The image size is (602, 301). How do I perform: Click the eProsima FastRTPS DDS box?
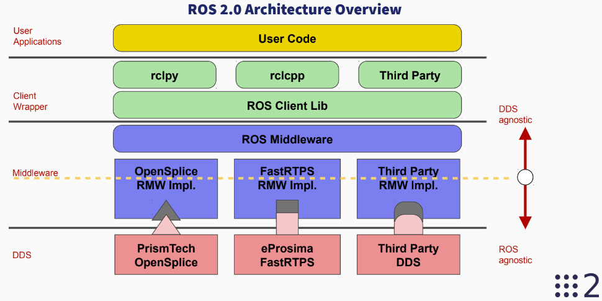pos(287,254)
